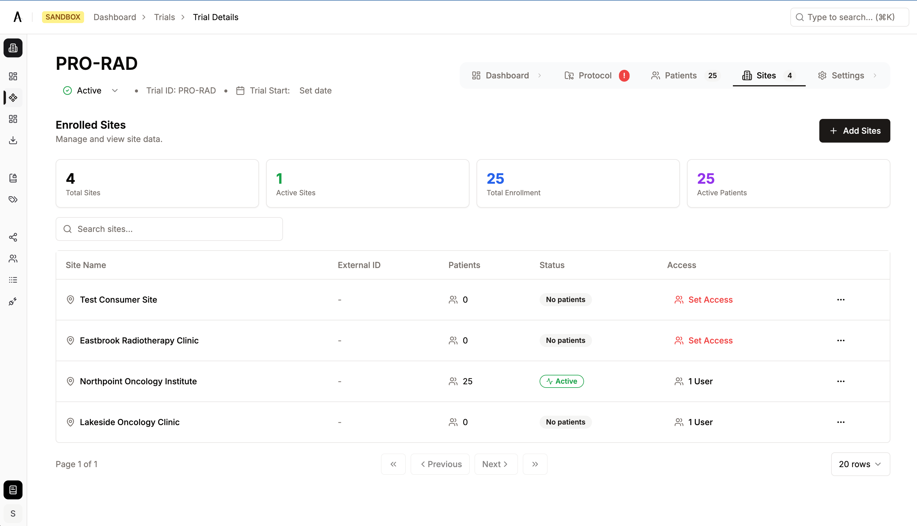This screenshot has height=526, width=917.
Task: Set Access for Test Consumer Site
Action: click(703, 299)
